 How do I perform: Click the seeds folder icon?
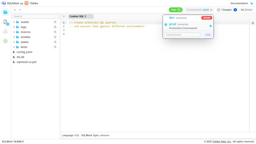click(18, 42)
